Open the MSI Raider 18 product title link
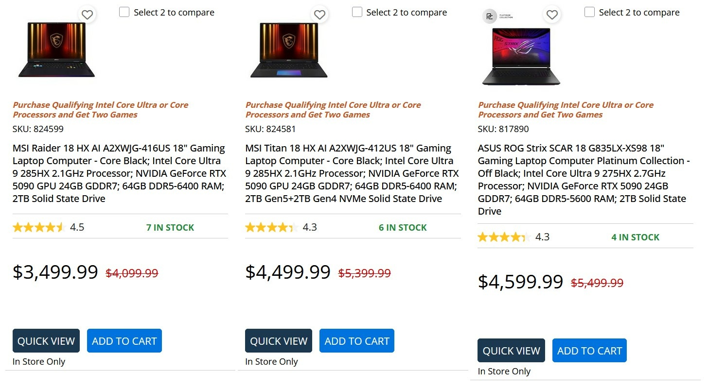 coord(119,173)
